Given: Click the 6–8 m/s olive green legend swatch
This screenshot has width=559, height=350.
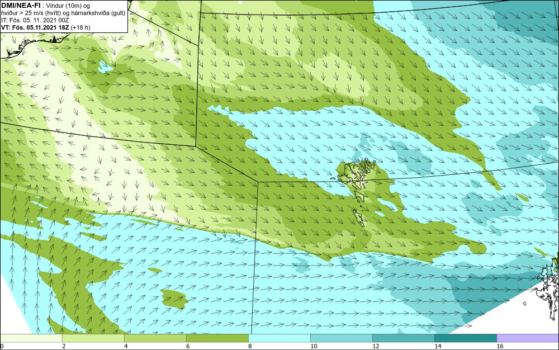Looking at the screenshot, I should (217, 338).
